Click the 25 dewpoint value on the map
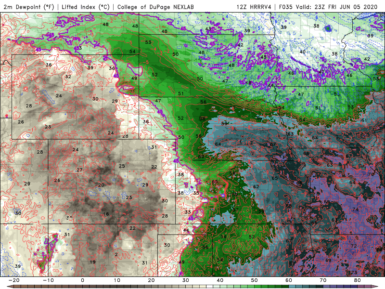 pos(122,166)
